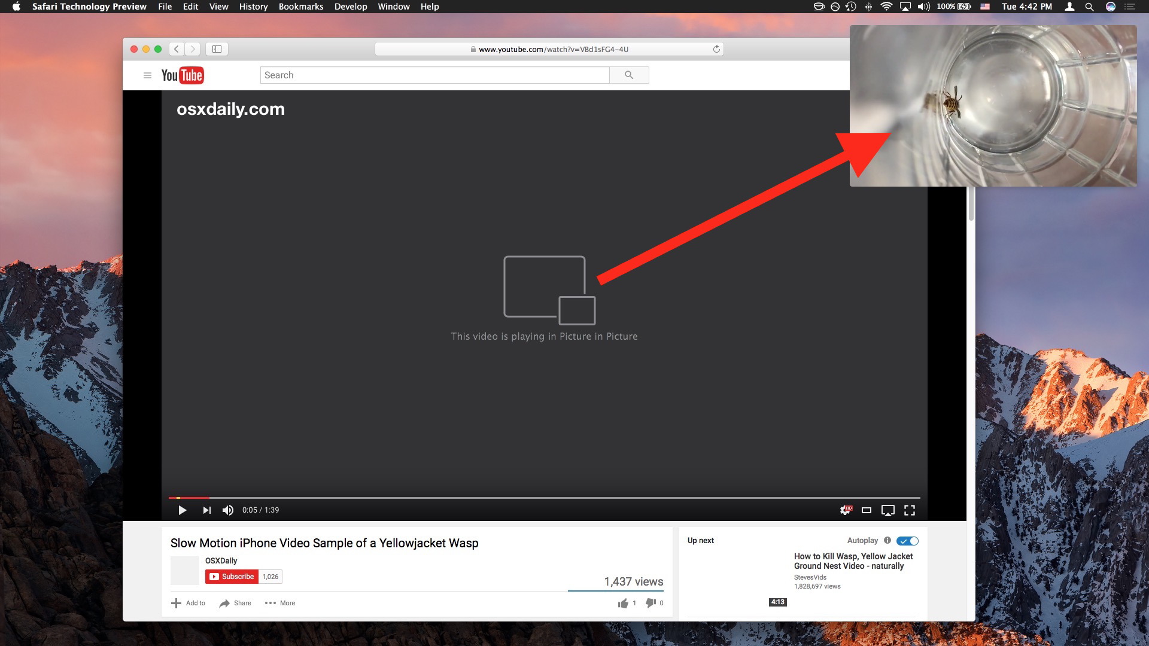This screenshot has height=646, width=1149.
Task: Select the Help menu item
Action: pos(431,7)
